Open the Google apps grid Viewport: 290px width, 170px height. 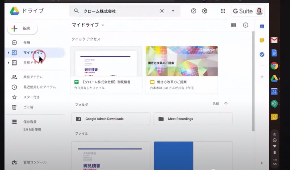coord(223,11)
